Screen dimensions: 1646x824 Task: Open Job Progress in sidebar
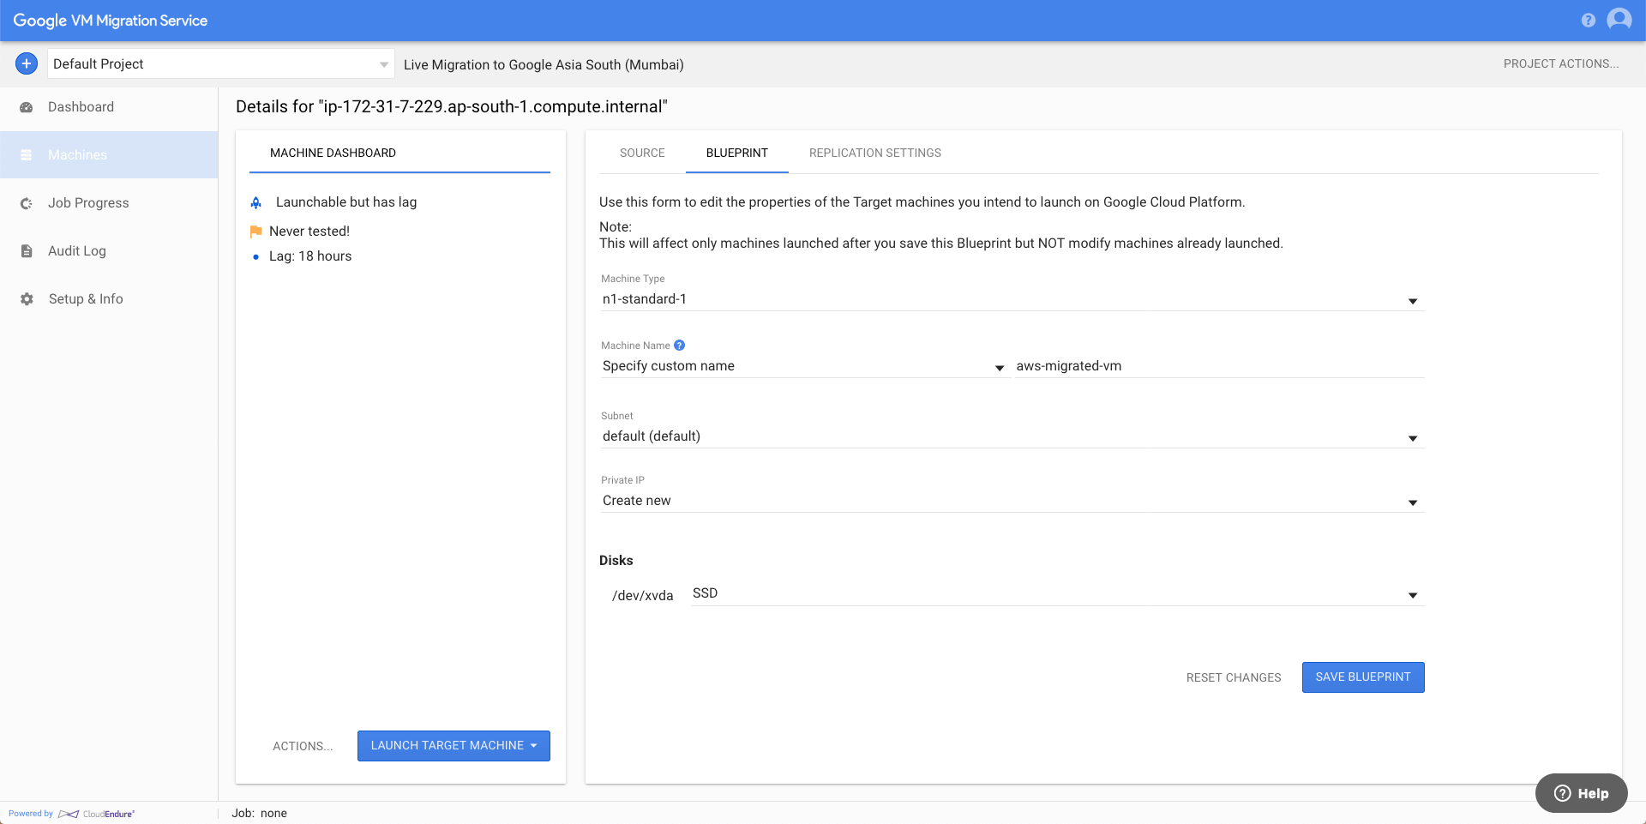coord(109,203)
